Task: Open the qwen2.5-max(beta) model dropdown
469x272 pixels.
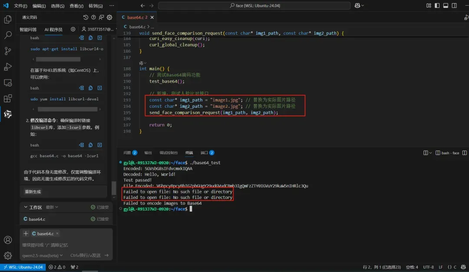Action: click(43, 255)
